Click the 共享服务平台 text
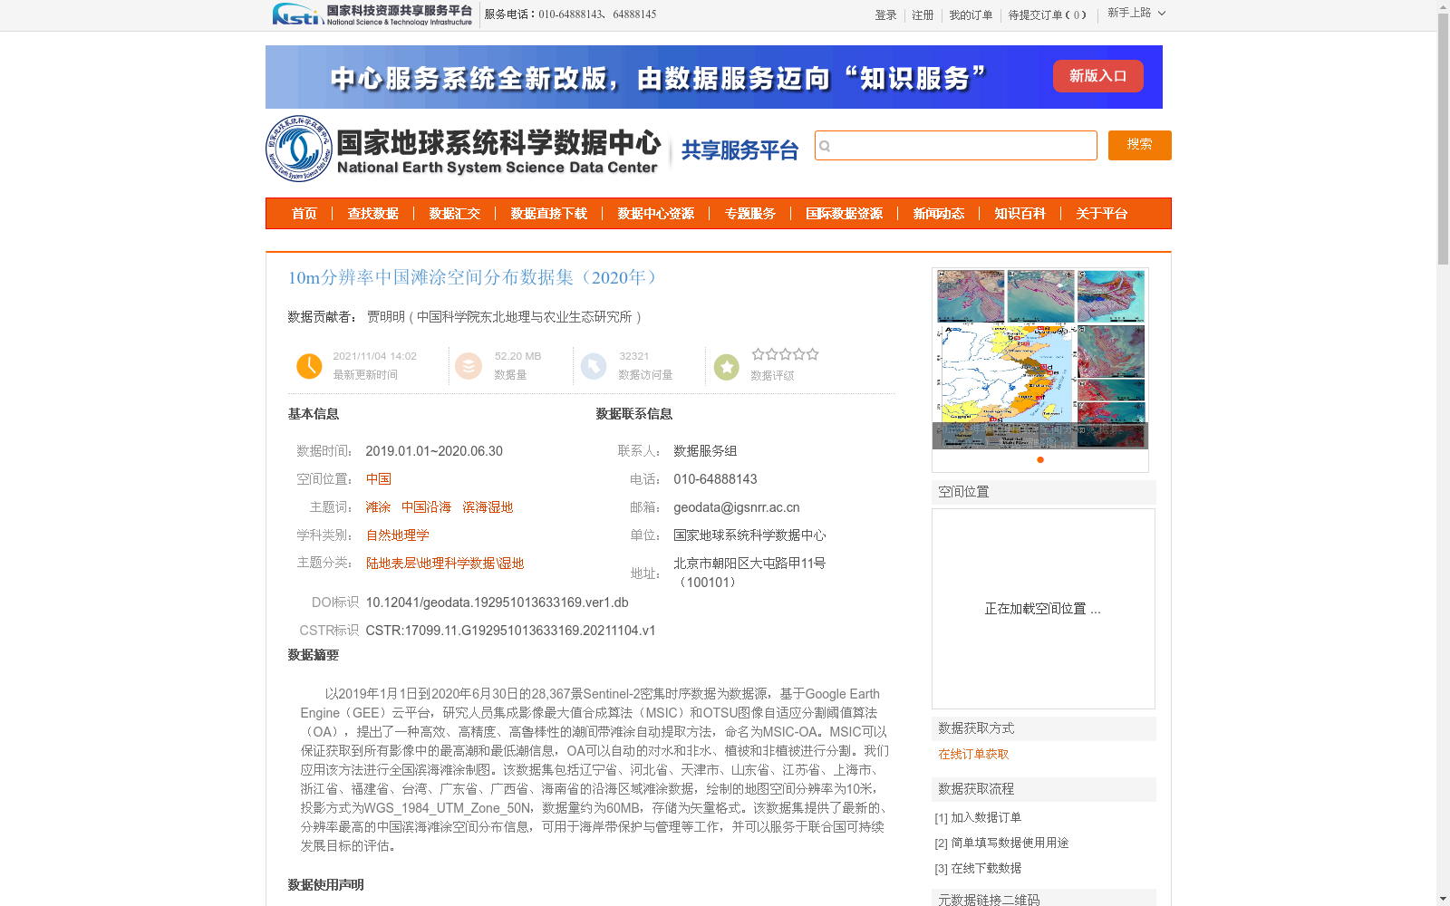The image size is (1450, 906). click(x=739, y=150)
